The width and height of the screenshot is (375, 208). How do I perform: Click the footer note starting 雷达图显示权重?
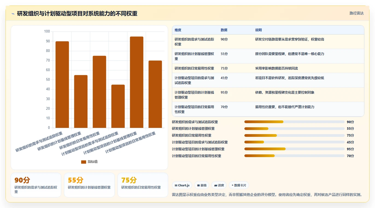pyautogui.click(x=268, y=195)
